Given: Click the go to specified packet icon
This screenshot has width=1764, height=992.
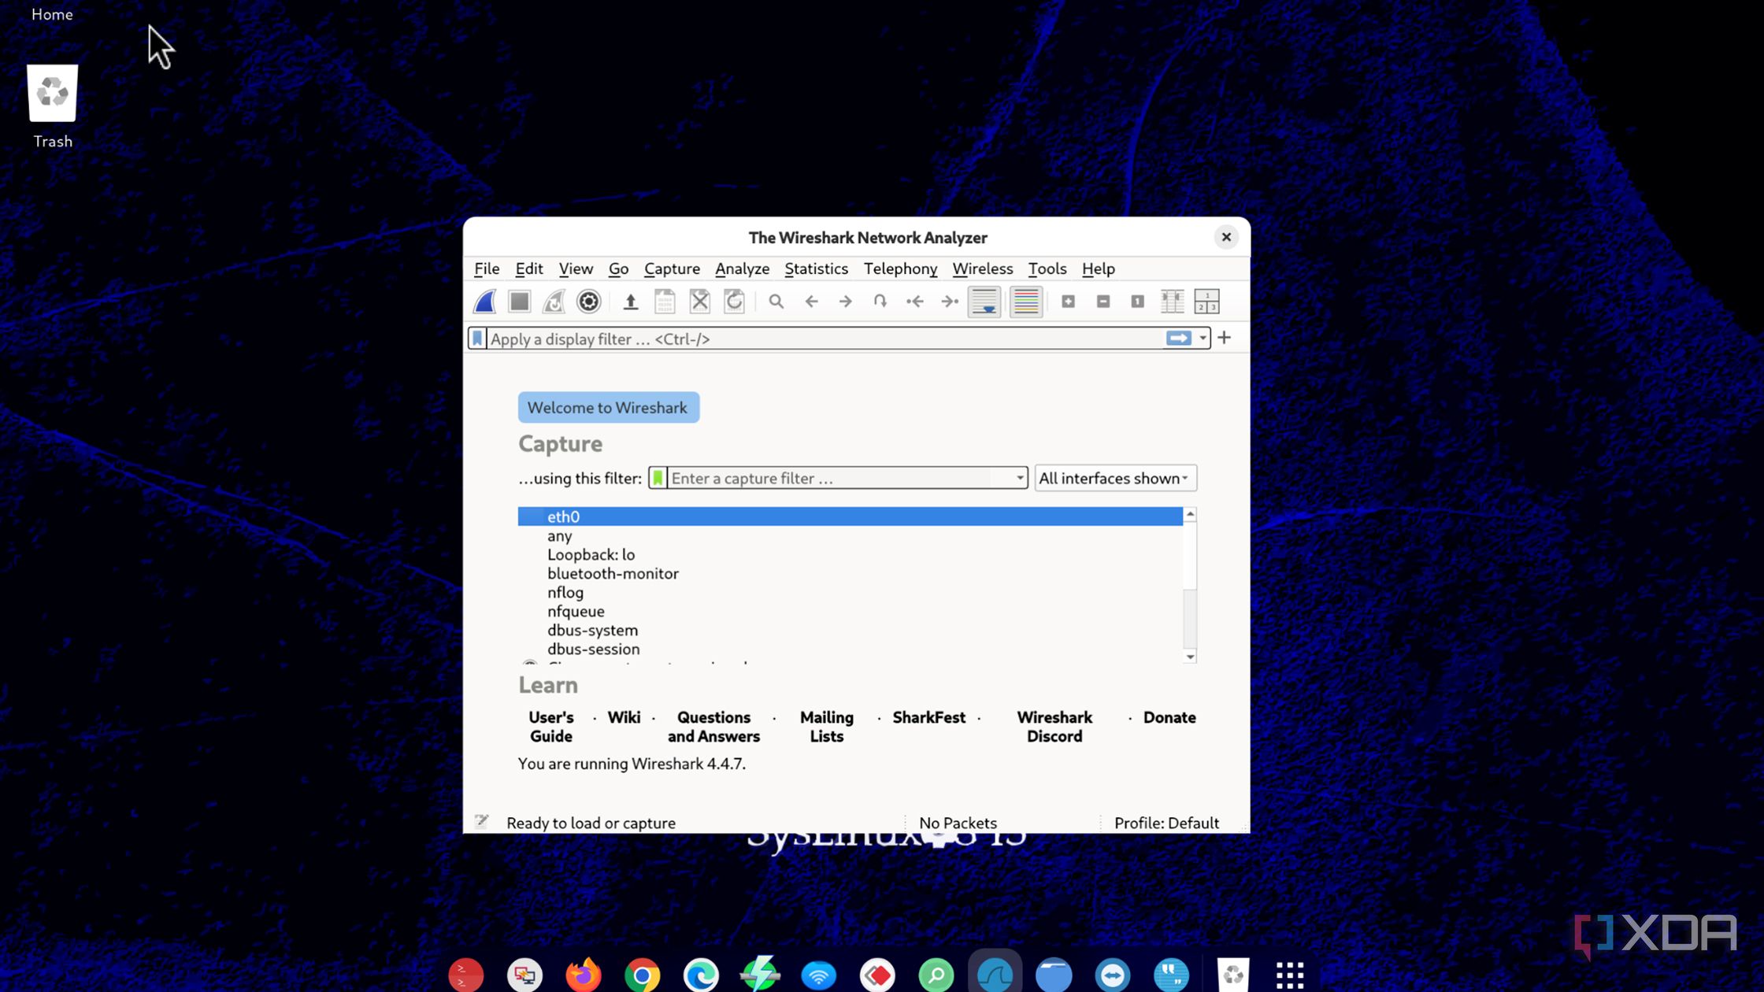Looking at the screenshot, I should [880, 302].
